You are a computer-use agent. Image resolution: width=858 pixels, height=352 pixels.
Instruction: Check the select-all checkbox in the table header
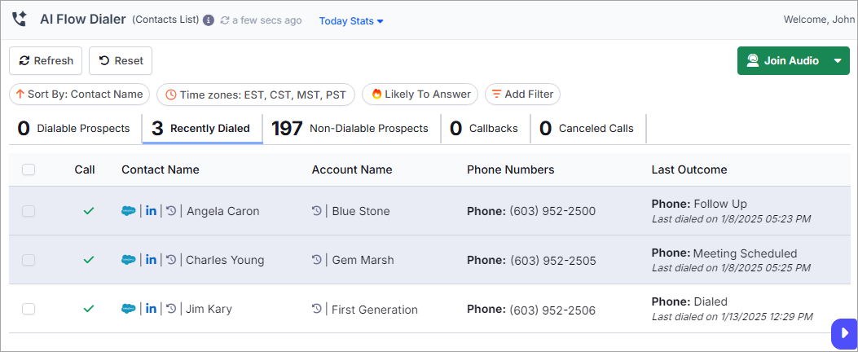point(29,169)
